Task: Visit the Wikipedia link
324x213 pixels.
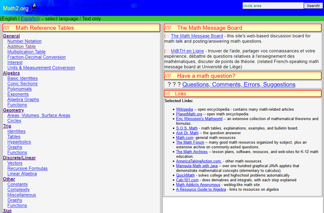Action: coord(184,109)
